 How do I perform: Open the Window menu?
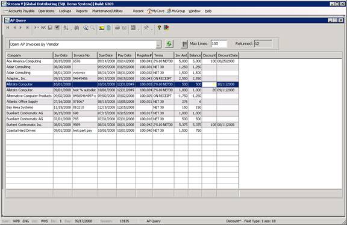pyautogui.click(x=195, y=11)
